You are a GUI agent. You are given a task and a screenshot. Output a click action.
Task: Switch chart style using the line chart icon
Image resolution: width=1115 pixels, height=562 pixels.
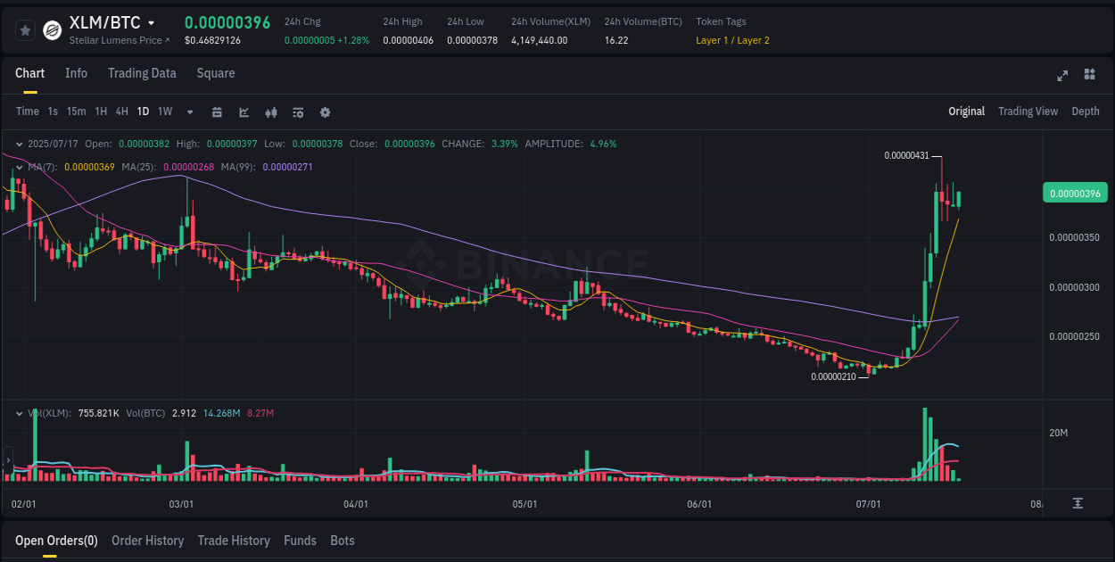pos(243,112)
